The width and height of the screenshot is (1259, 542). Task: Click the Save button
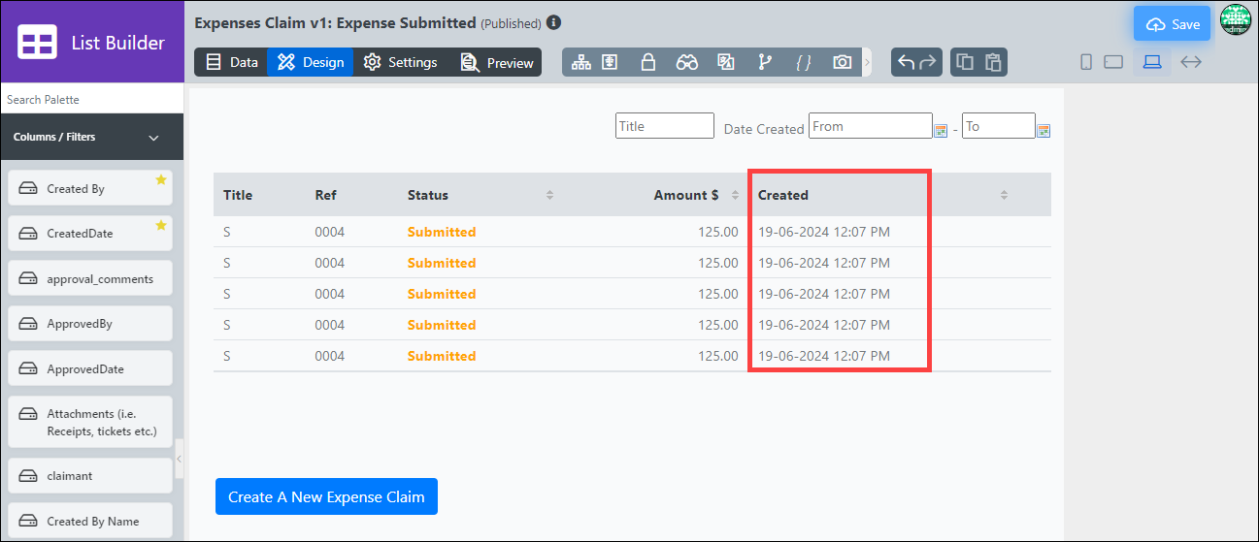point(1173,24)
